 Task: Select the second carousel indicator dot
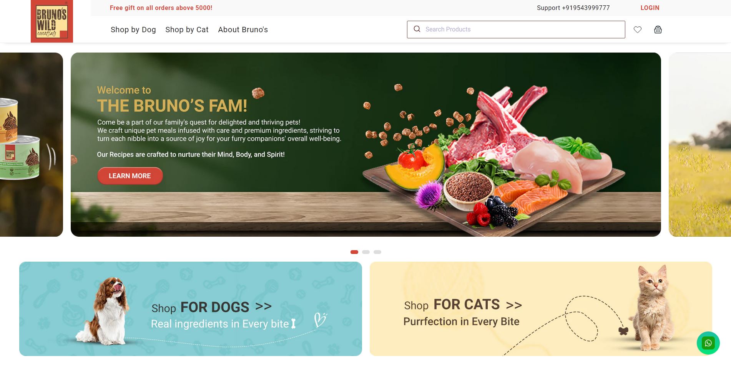click(x=366, y=252)
